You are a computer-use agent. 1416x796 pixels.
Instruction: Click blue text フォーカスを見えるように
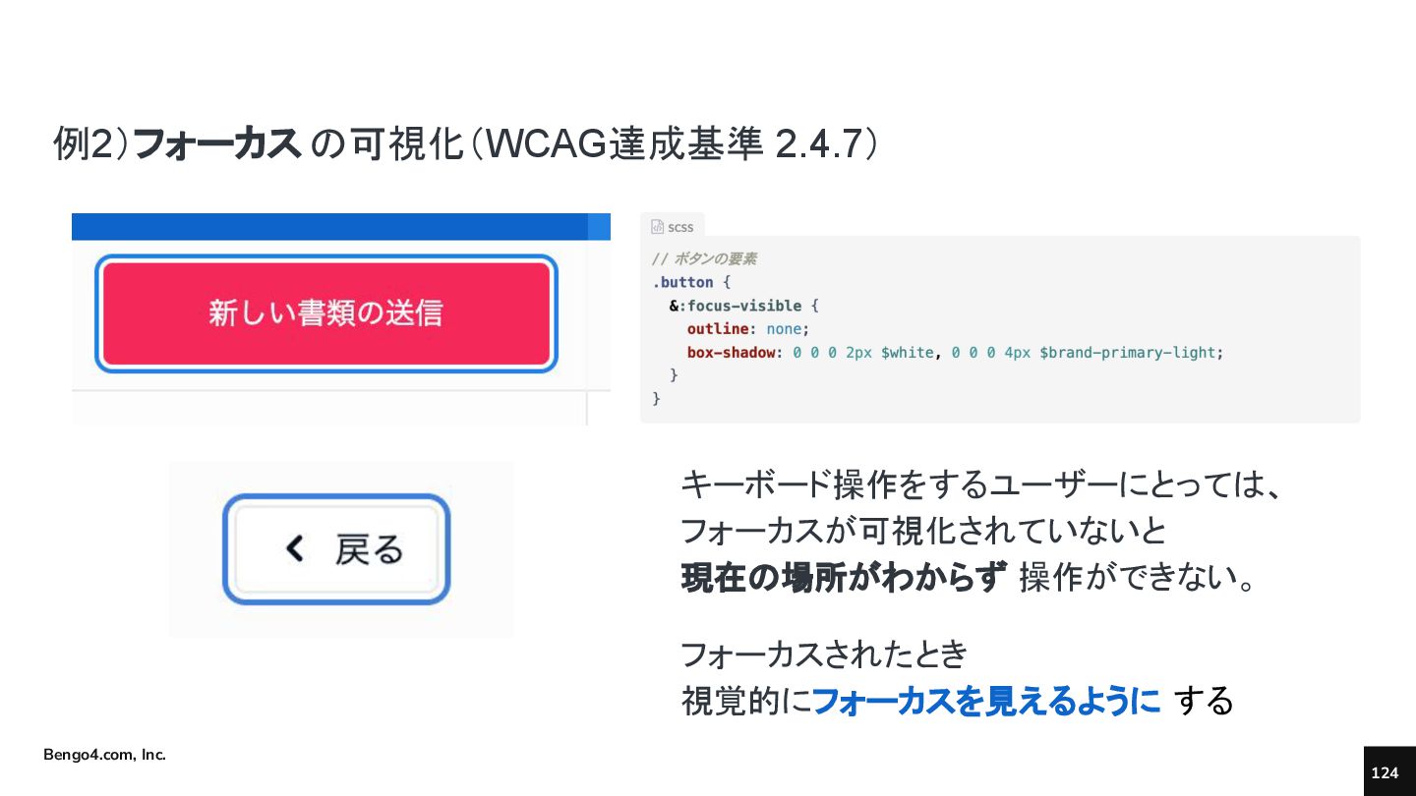coord(986,702)
